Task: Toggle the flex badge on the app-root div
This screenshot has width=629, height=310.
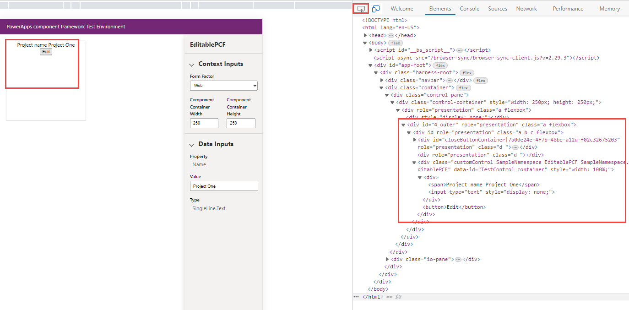Action: (439, 65)
